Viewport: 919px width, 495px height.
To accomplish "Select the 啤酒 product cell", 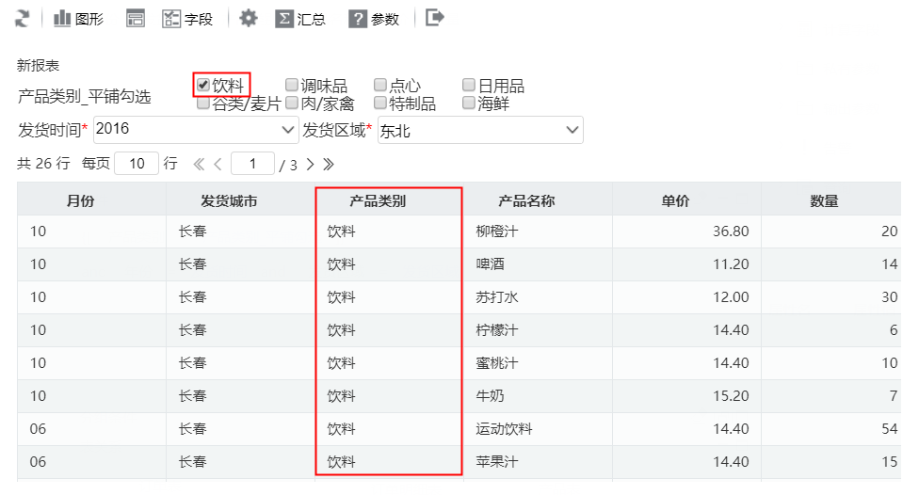I will [x=538, y=264].
